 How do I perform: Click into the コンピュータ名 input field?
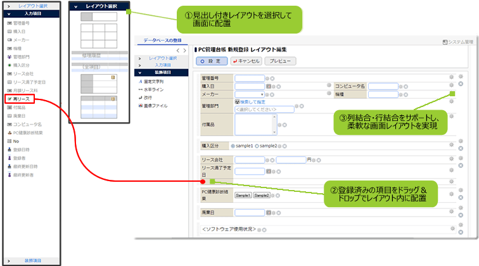(383, 86)
